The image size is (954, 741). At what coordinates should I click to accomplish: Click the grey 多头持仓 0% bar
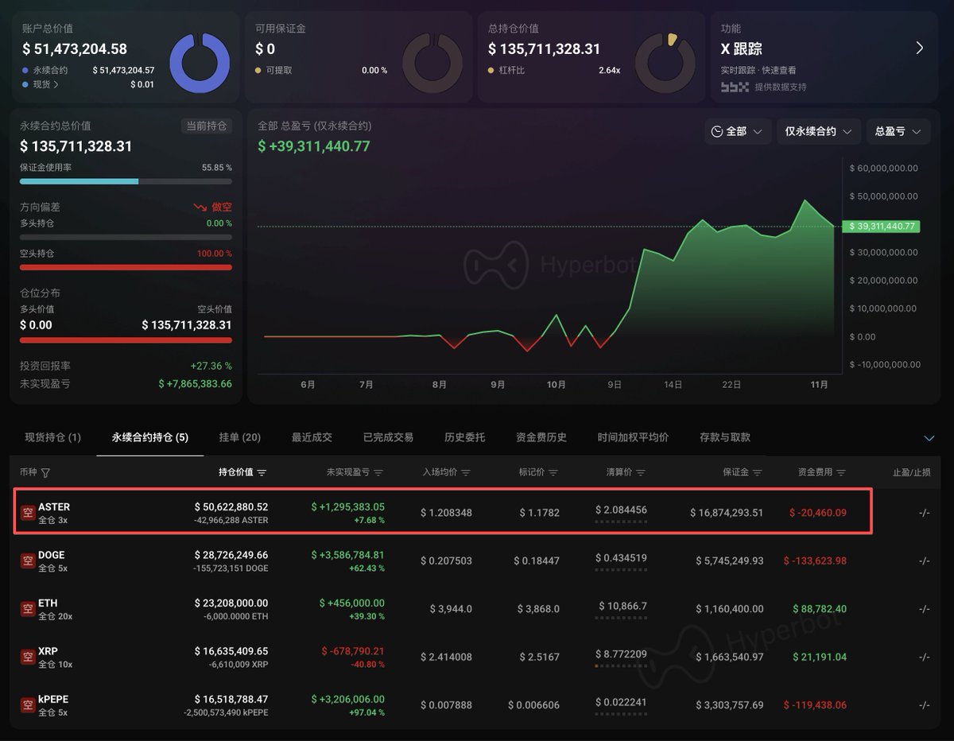[x=126, y=237]
